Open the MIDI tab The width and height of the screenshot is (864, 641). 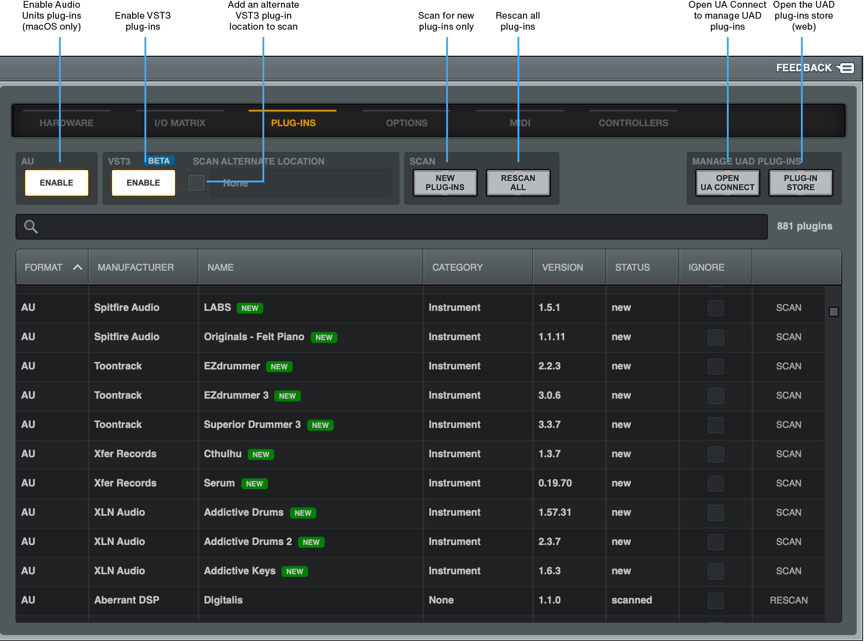coord(520,123)
